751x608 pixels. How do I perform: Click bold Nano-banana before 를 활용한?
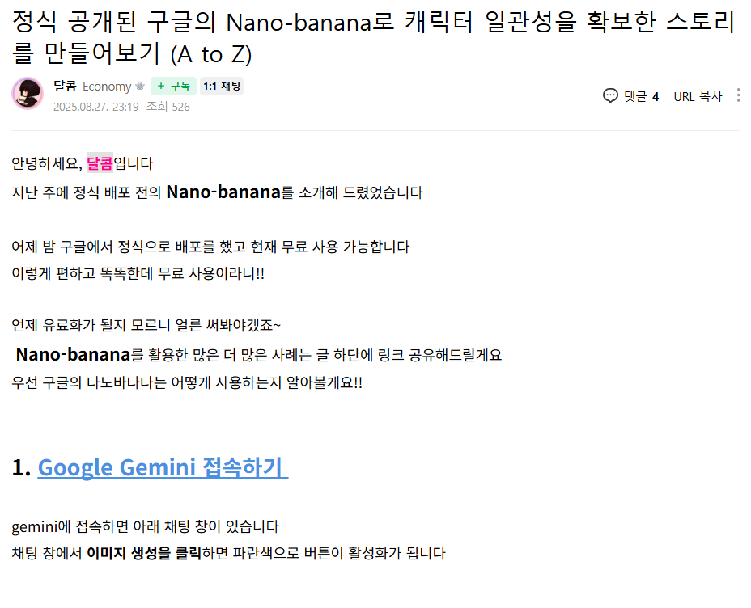74,354
